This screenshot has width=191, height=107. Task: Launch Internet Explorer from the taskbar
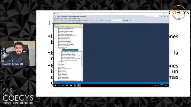pos(67,85)
